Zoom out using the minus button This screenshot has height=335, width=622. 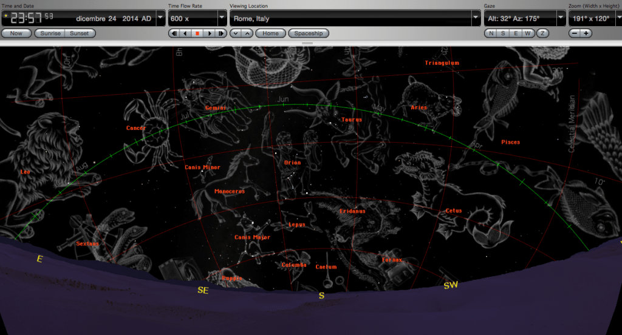(575, 33)
